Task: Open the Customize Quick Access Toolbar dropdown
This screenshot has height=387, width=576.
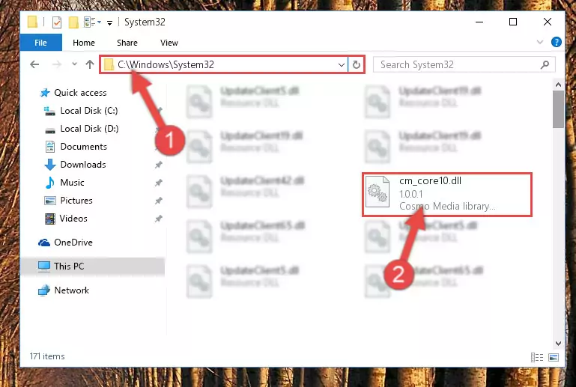Action: (109, 22)
